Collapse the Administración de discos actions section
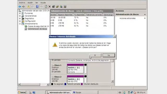This screenshot has height=94, width=167. point(145,14)
